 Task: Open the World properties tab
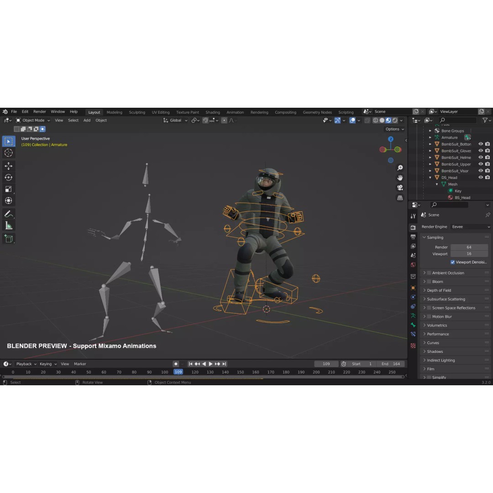click(x=413, y=265)
